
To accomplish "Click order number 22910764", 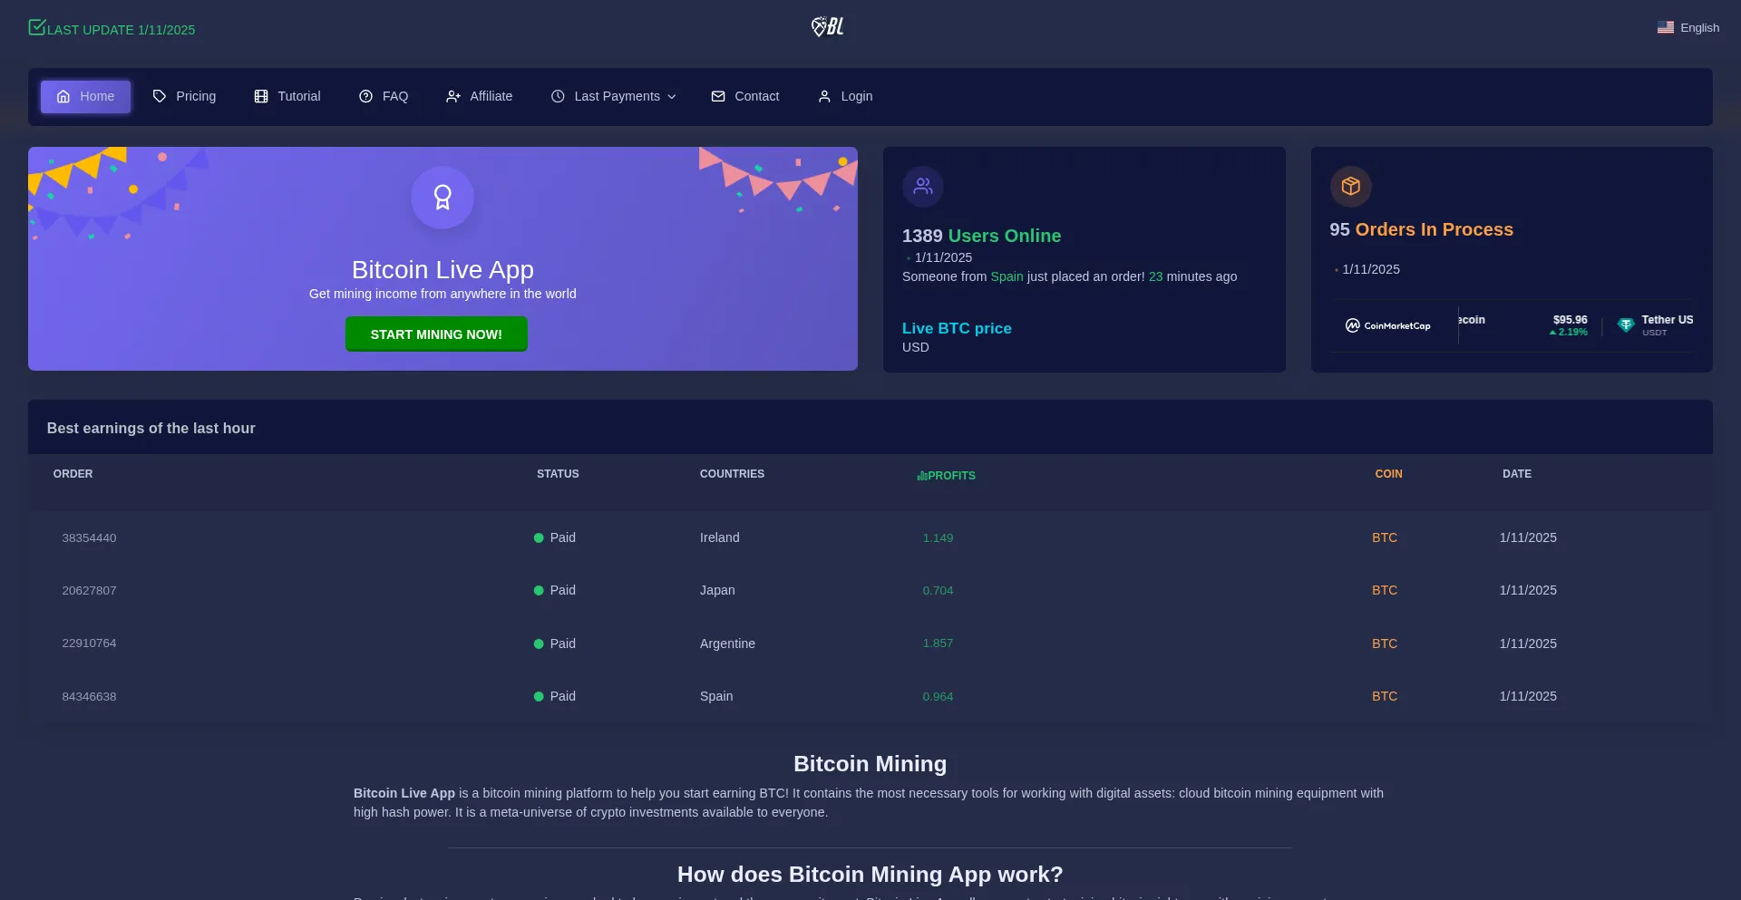I will (89, 644).
